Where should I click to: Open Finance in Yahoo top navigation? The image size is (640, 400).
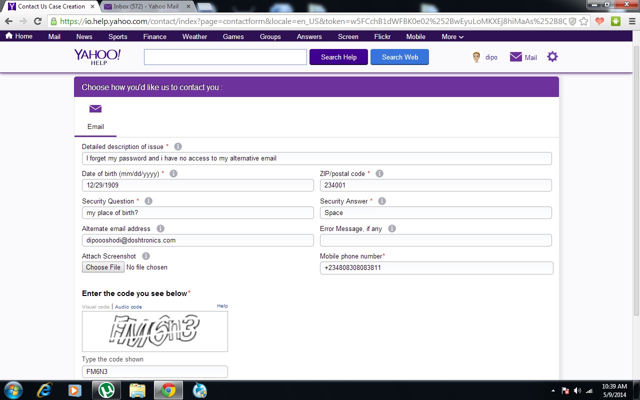point(154,36)
